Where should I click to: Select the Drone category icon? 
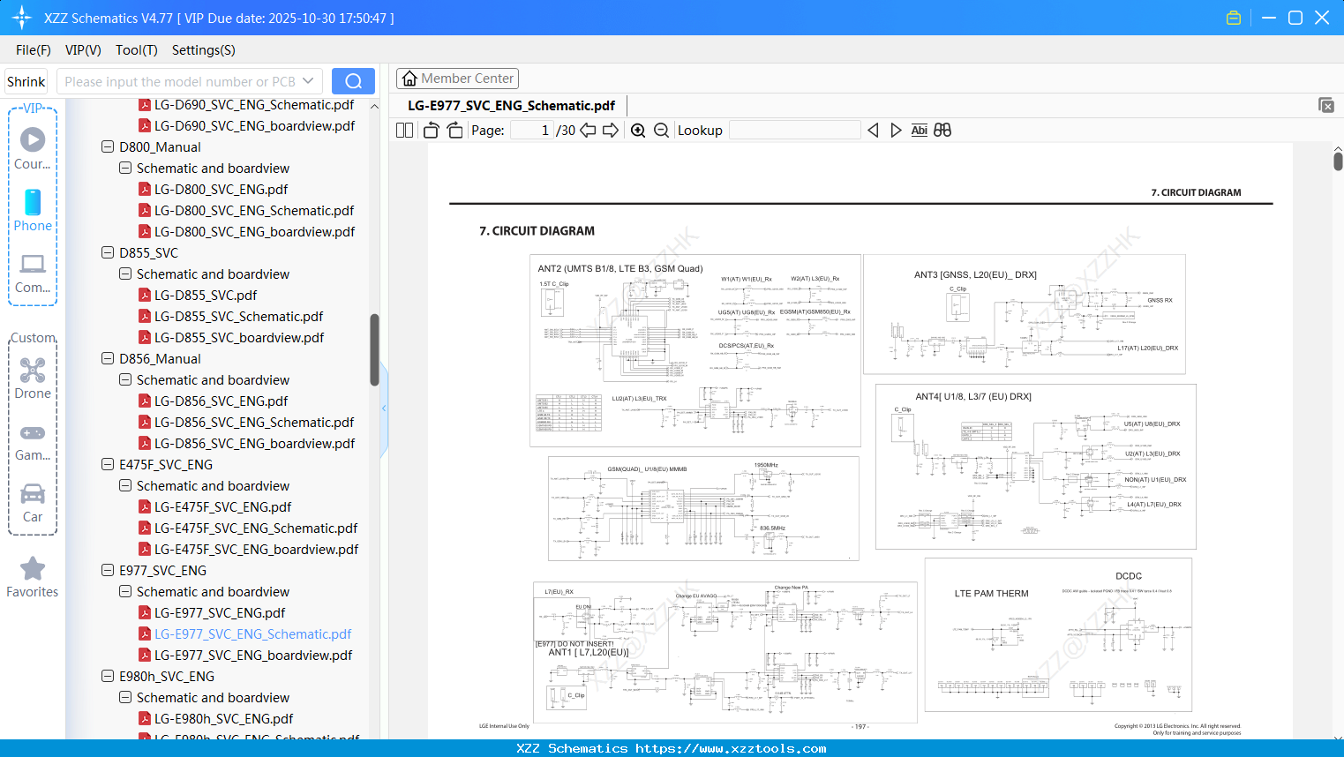(x=33, y=369)
